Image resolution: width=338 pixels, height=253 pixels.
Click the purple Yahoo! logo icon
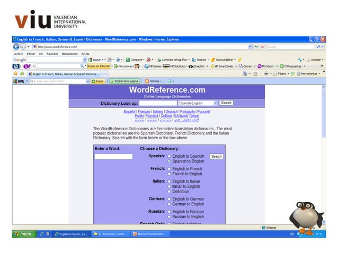click(26, 66)
